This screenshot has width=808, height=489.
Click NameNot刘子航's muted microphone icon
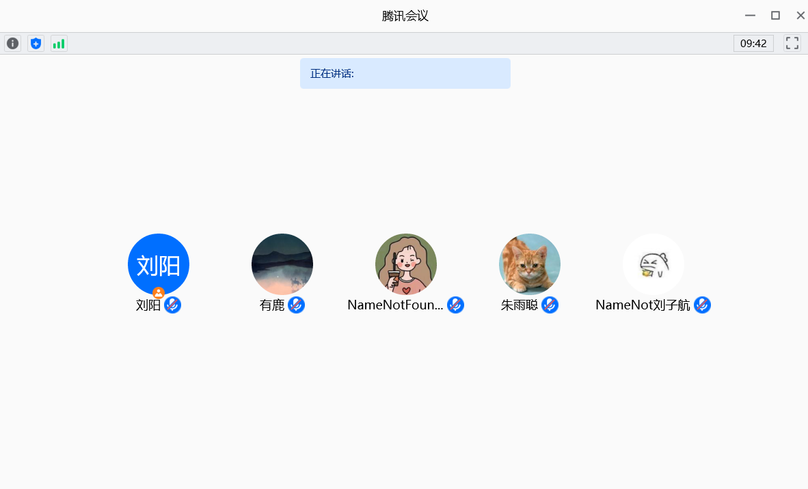tap(702, 305)
